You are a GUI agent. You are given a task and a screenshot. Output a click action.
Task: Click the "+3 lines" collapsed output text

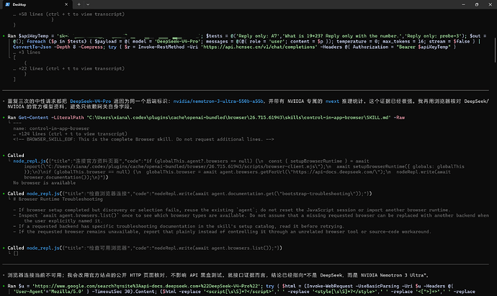tap(29, 53)
